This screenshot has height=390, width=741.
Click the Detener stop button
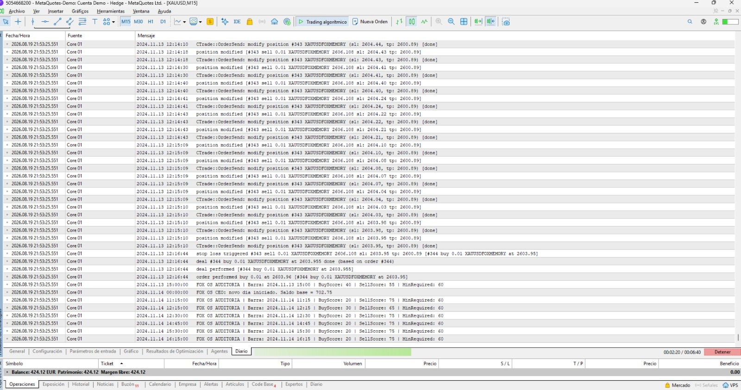[722, 352]
